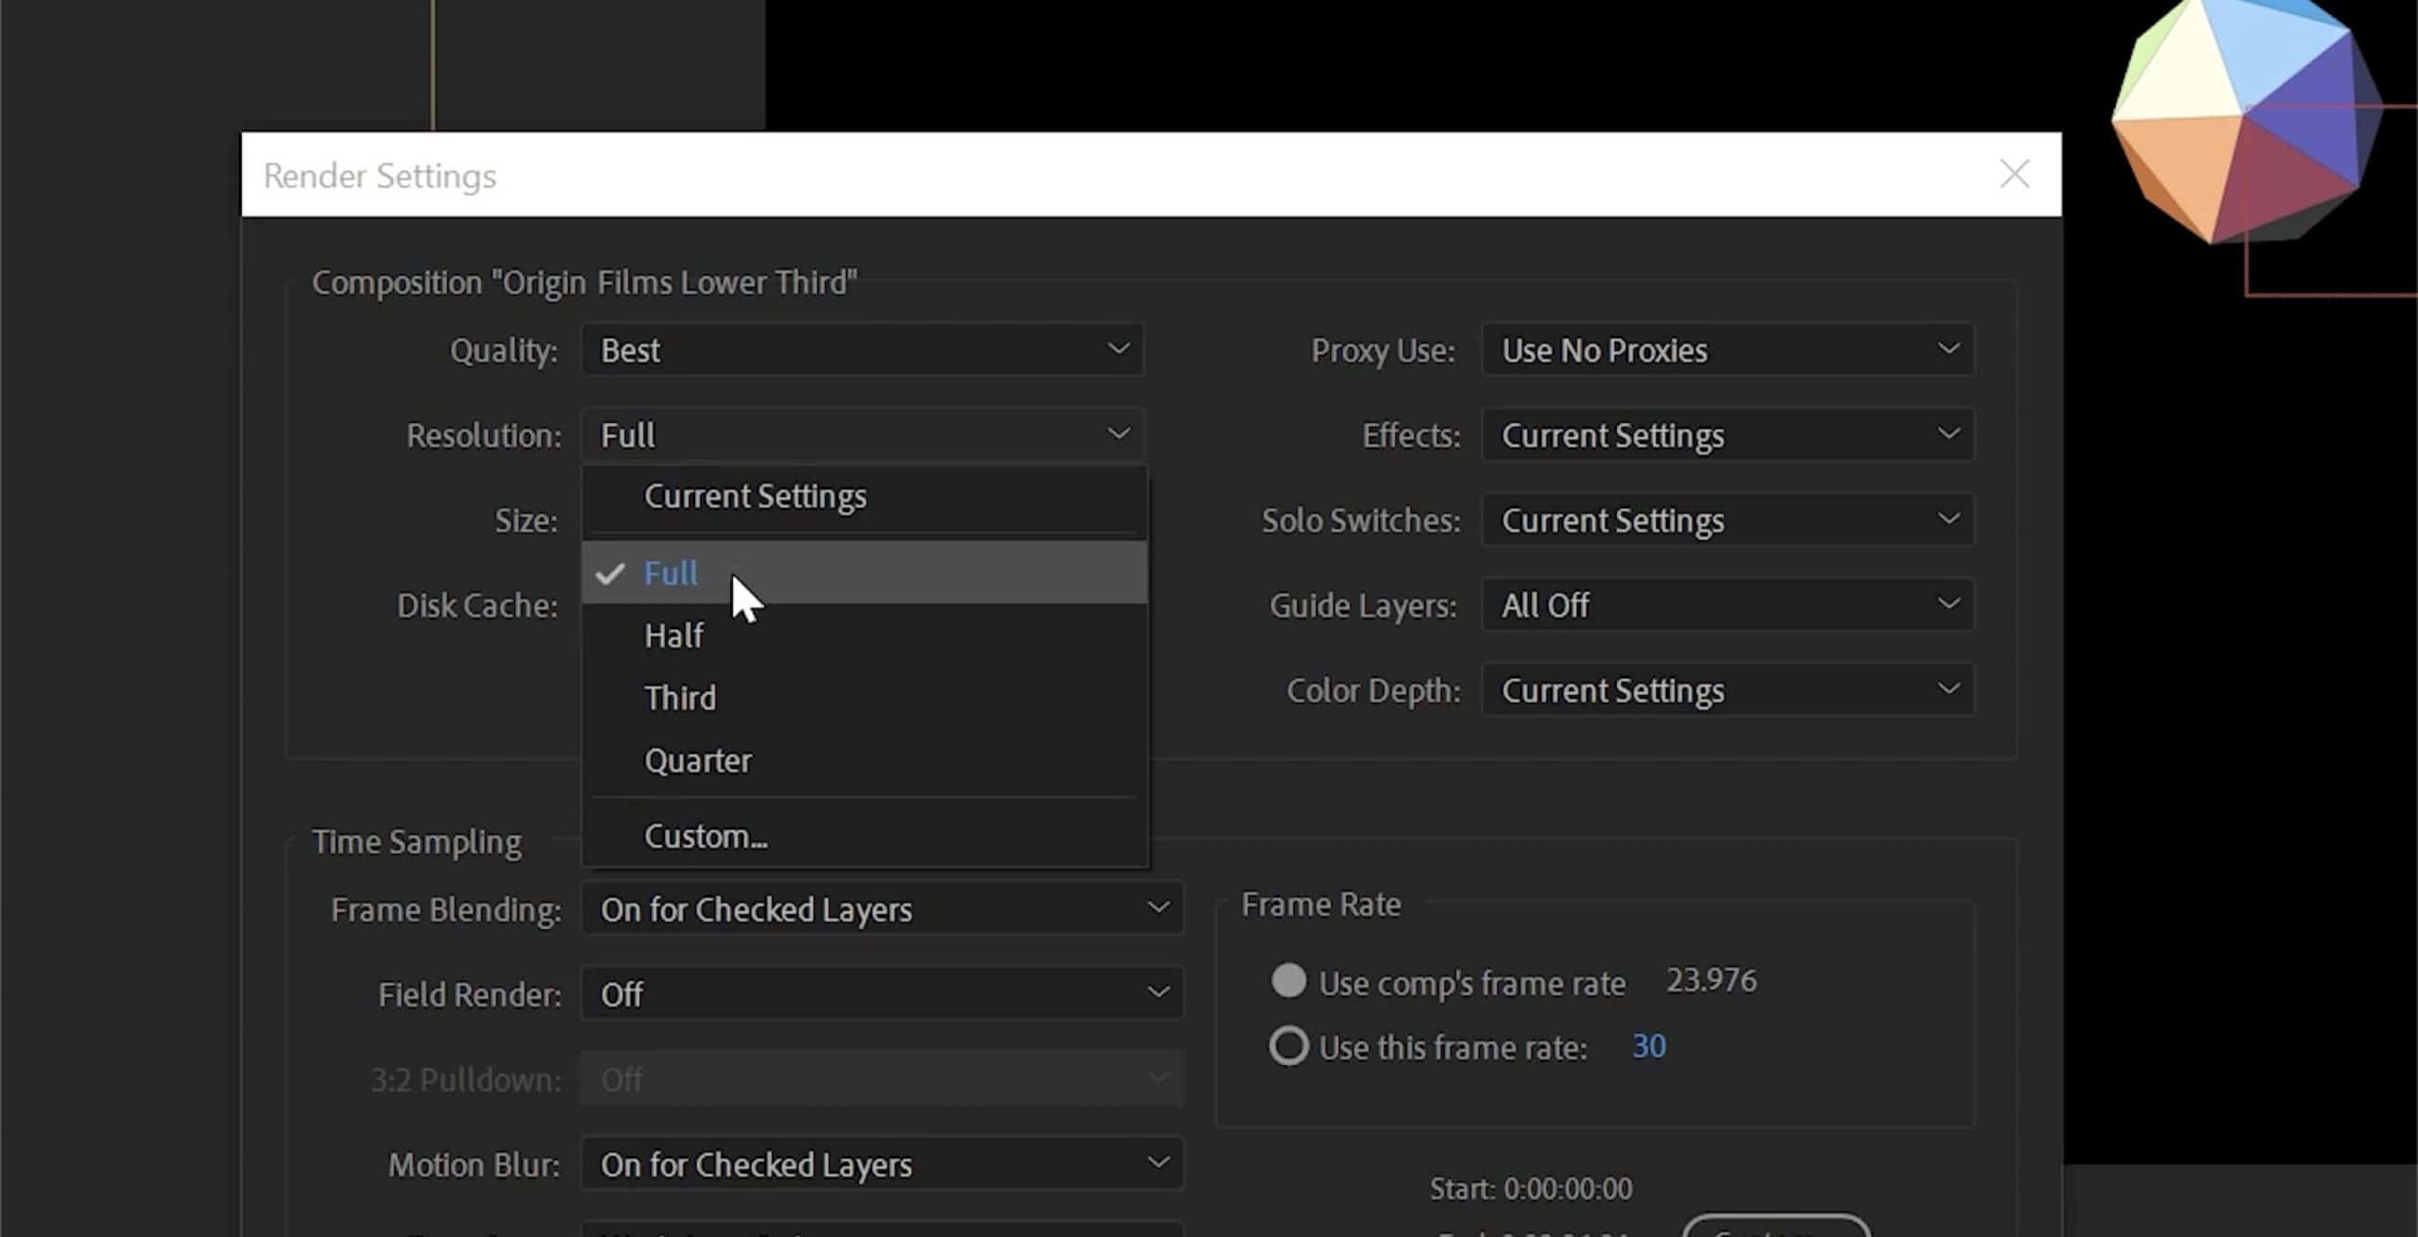Open Guide Layers dropdown showing All Off
This screenshot has height=1237, width=2418.
pos(1728,605)
